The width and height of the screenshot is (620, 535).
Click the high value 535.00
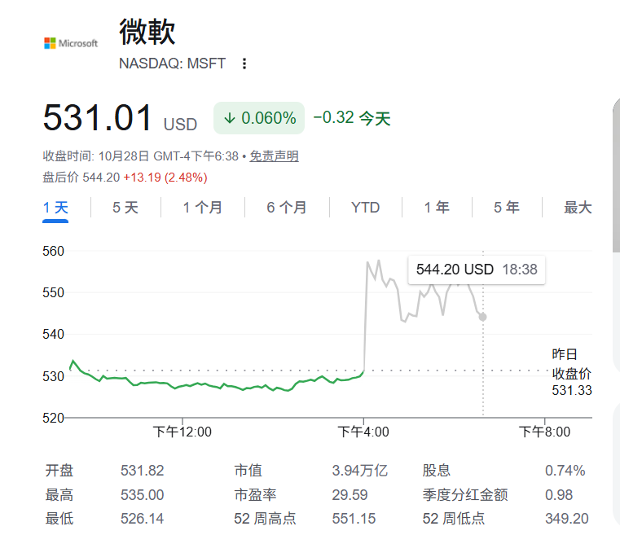tap(143, 495)
